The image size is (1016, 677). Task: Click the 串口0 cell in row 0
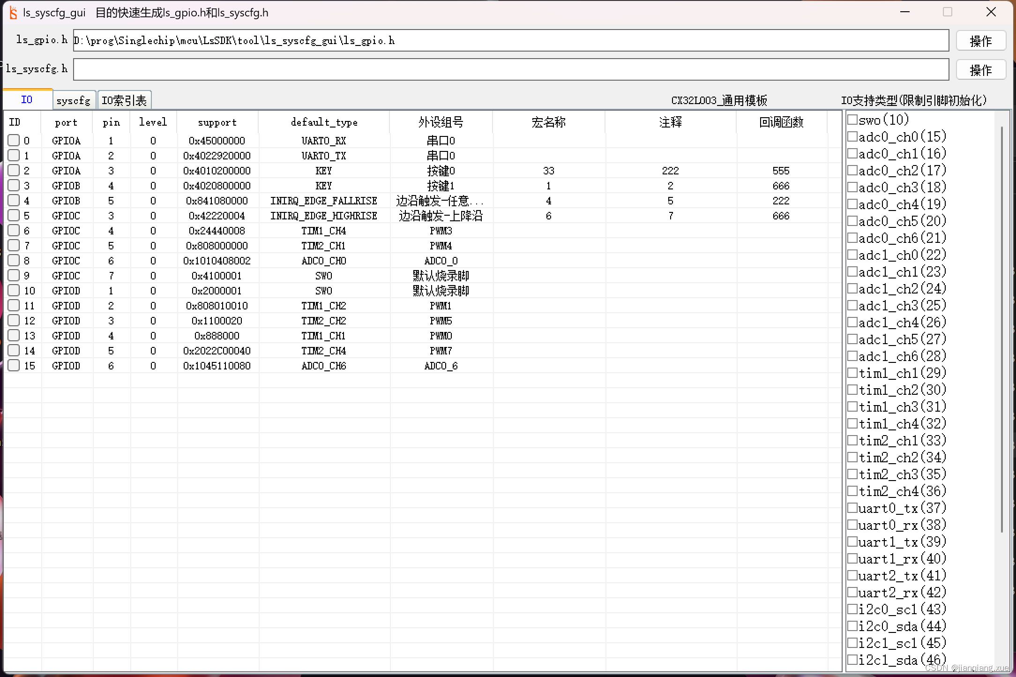pos(441,141)
